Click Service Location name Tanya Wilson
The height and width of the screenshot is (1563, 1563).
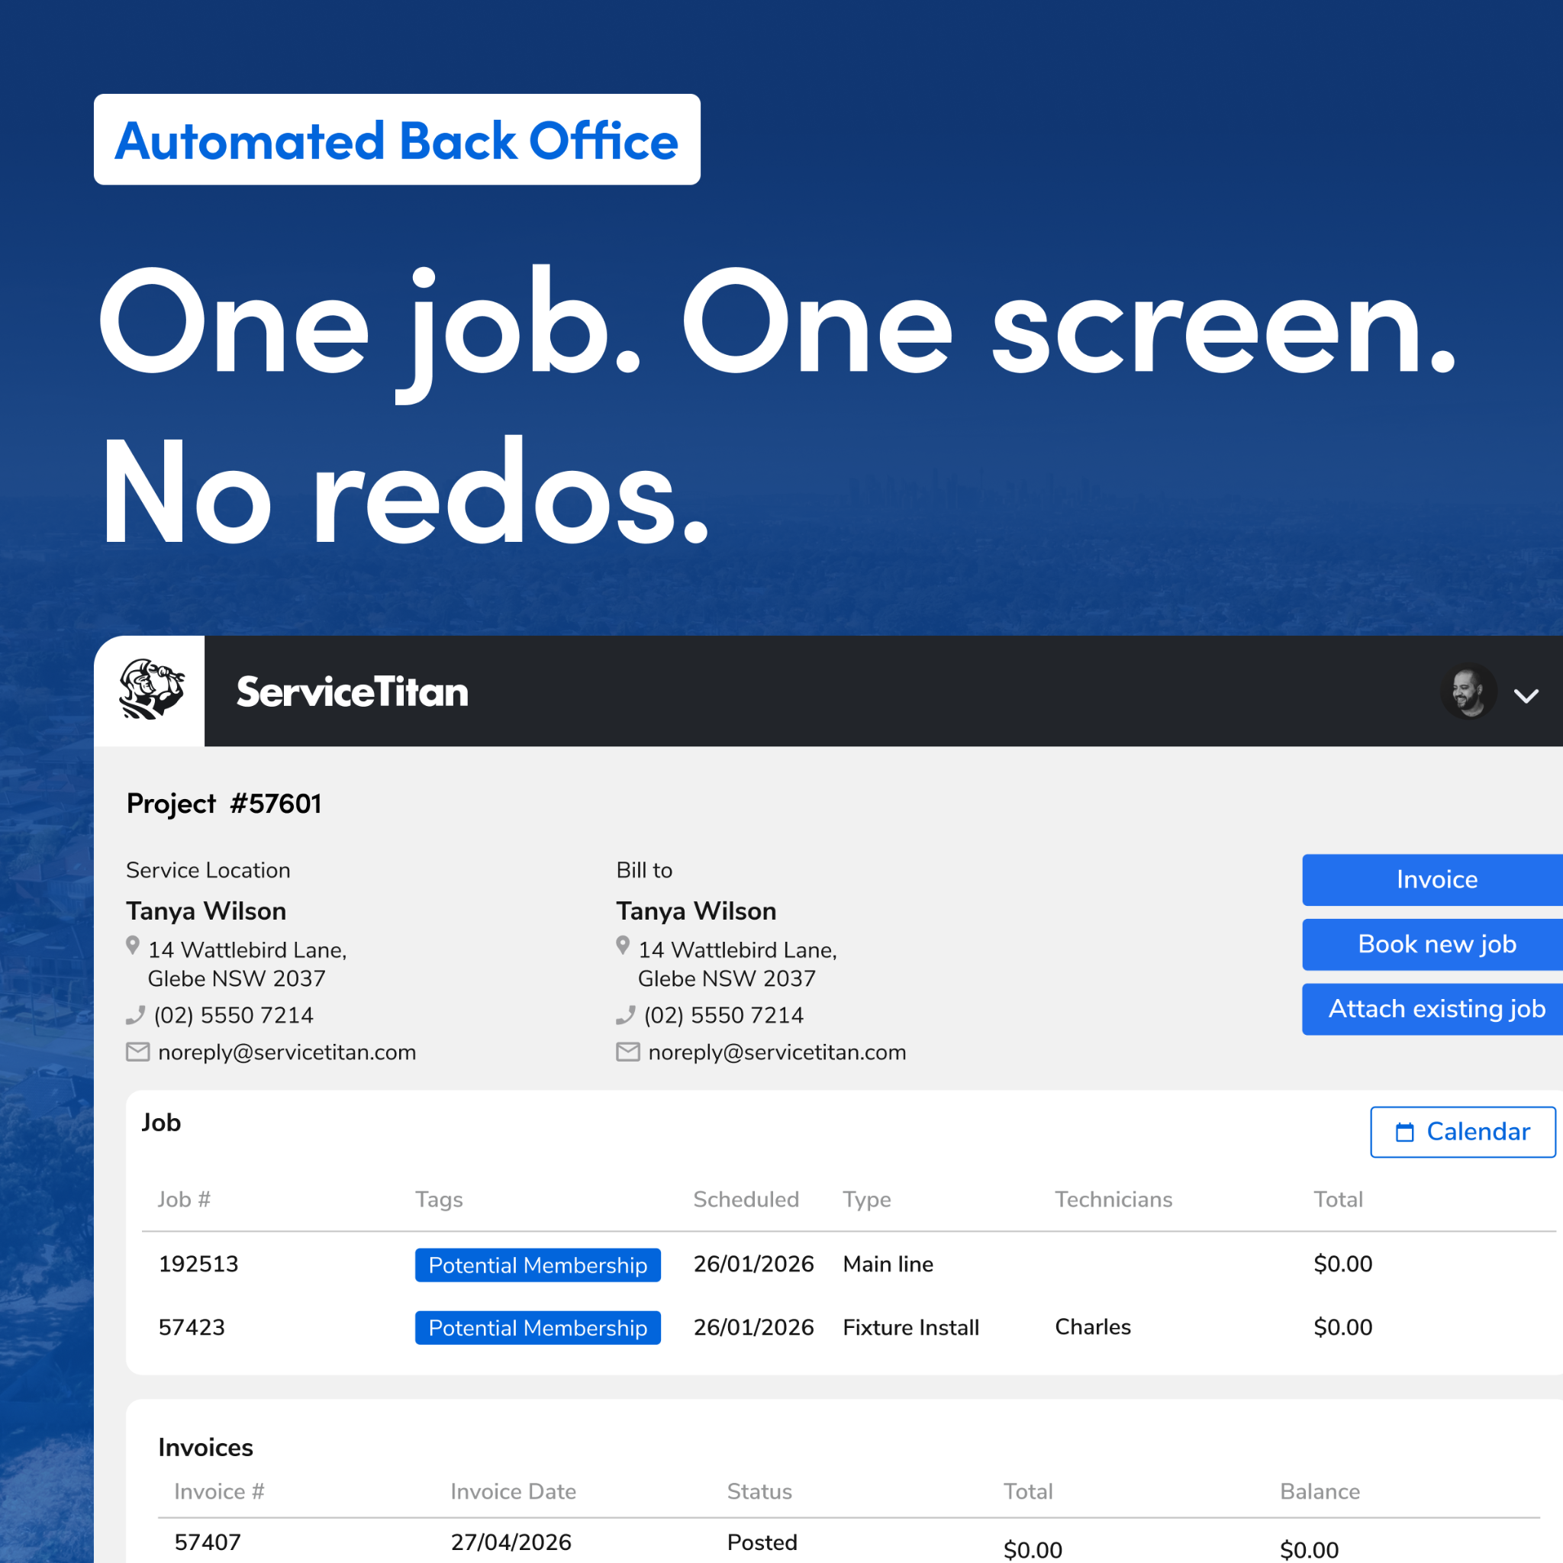click(206, 911)
